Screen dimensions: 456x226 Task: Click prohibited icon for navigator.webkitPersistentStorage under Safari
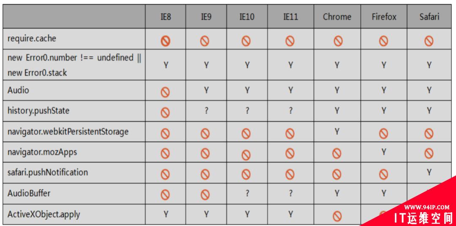pyautogui.click(x=429, y=133)
